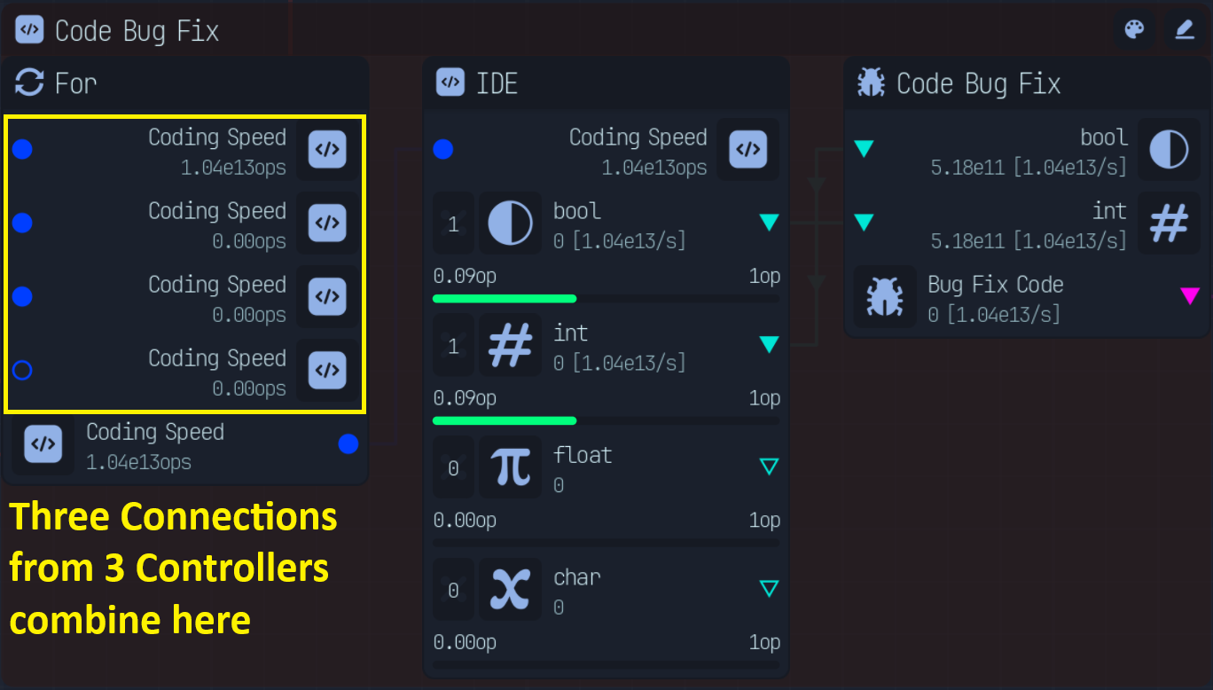Click the green bool progress bar
The width and height of the screenshot is (1213, 690).
[x=505, y=299]
